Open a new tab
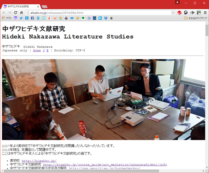Image resolution: width=209 pixels, height=173 pixels. coord(44,6)
